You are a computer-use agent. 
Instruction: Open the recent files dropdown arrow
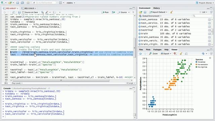point(13,3)
